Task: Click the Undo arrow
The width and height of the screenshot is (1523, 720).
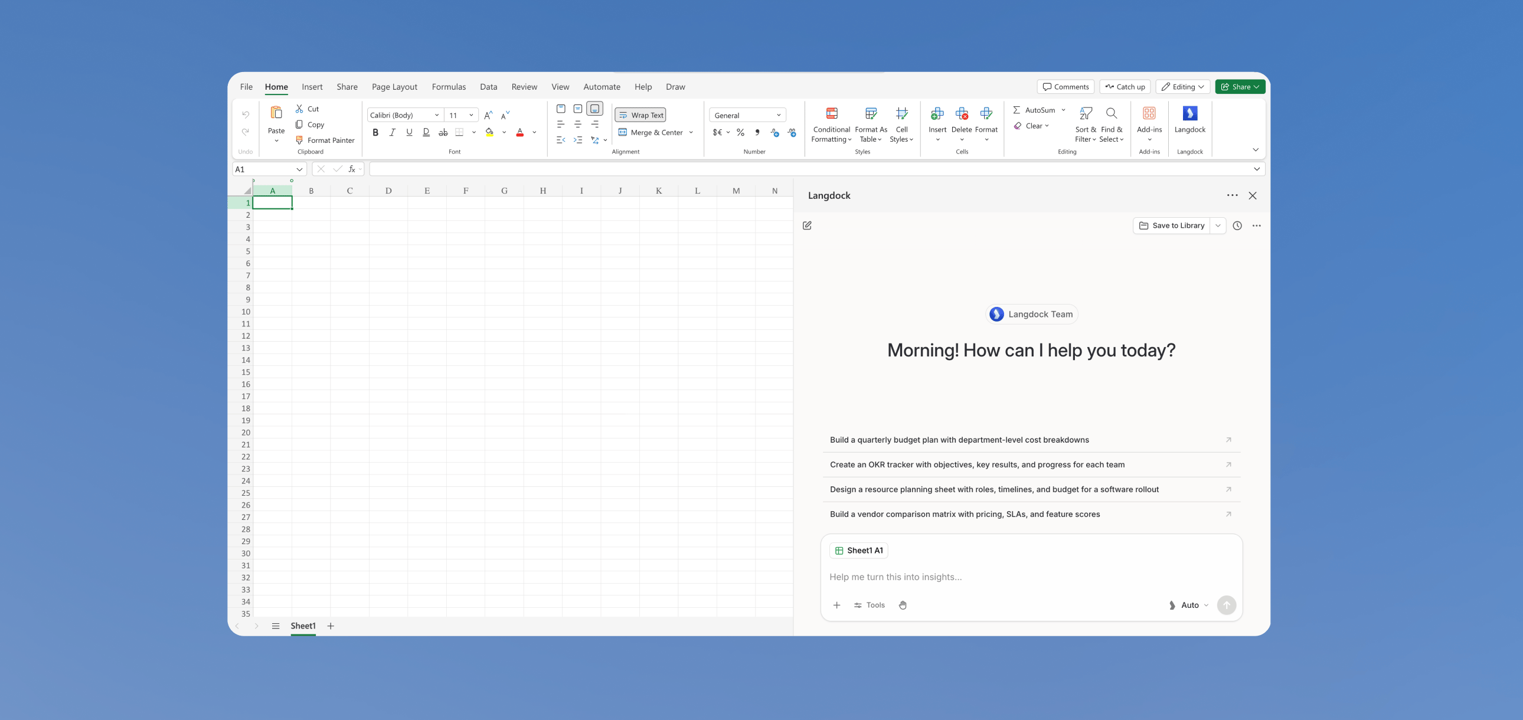Action: [246, 114]
